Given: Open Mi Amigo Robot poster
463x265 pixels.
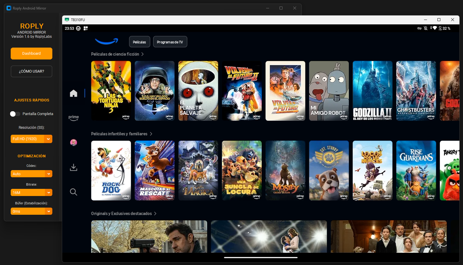Looking at the screenshot, I should [x=329, y=91].
